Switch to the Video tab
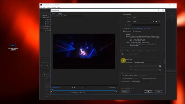The width and height of the screenshot is (185, 104). (127, 51)
